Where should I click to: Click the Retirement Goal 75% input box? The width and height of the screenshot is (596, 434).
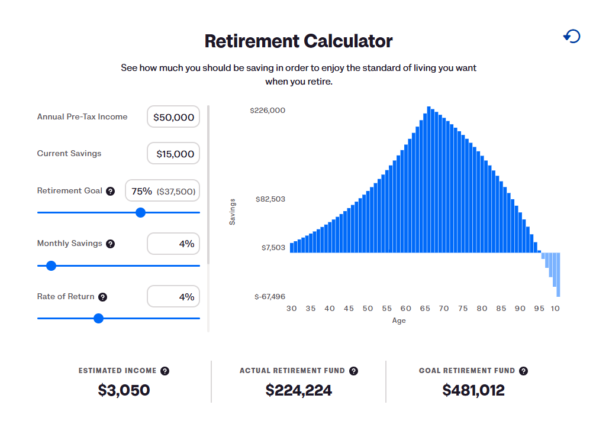162,191
